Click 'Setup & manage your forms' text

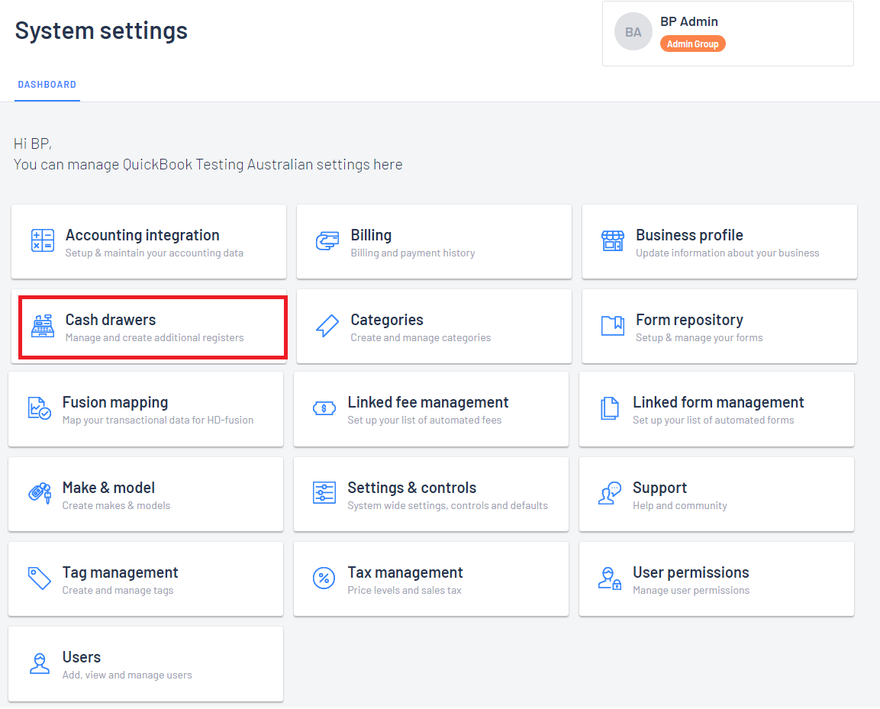[x=699, y=338]
